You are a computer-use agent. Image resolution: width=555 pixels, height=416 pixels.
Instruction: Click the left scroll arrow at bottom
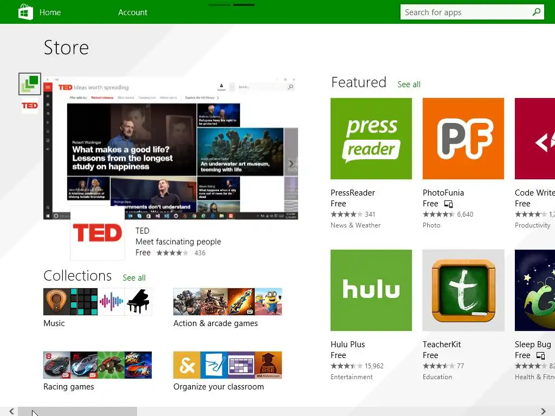[12, 411]
